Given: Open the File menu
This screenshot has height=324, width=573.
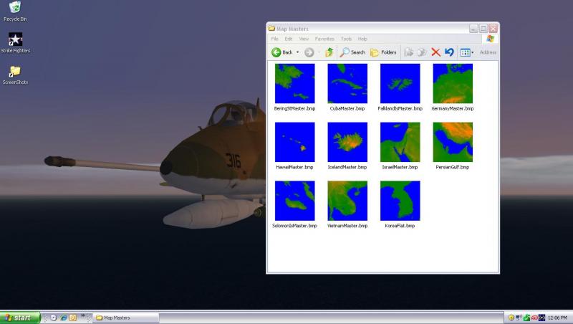Looking at the screenshot, I should click(x=275, y=39).
